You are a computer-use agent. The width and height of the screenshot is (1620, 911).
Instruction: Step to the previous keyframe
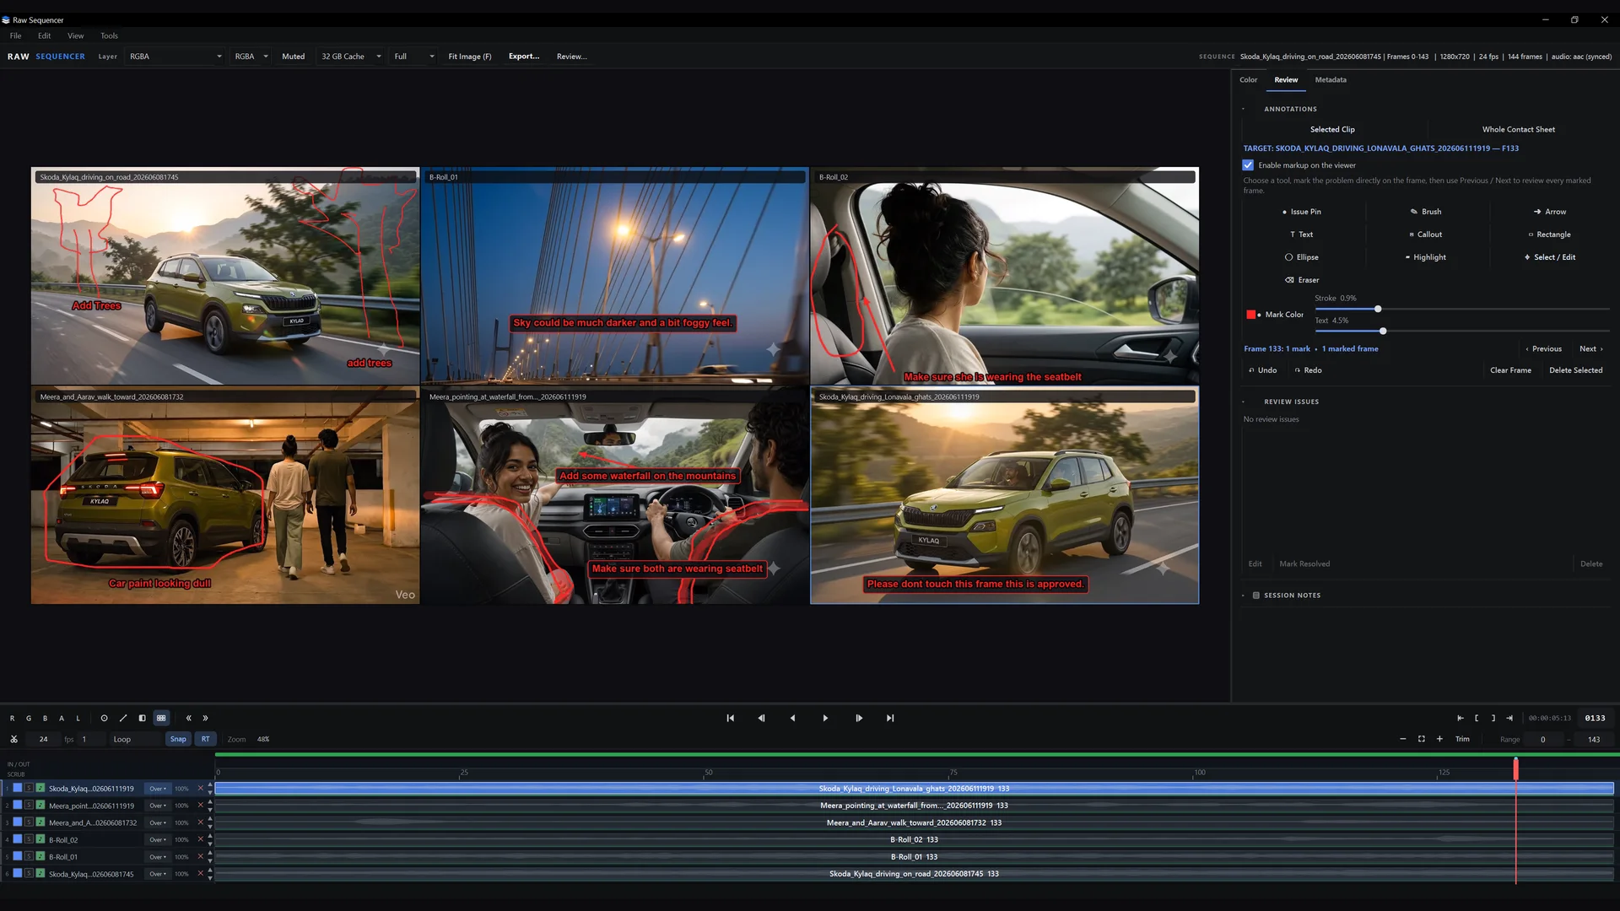pos(761,718)
